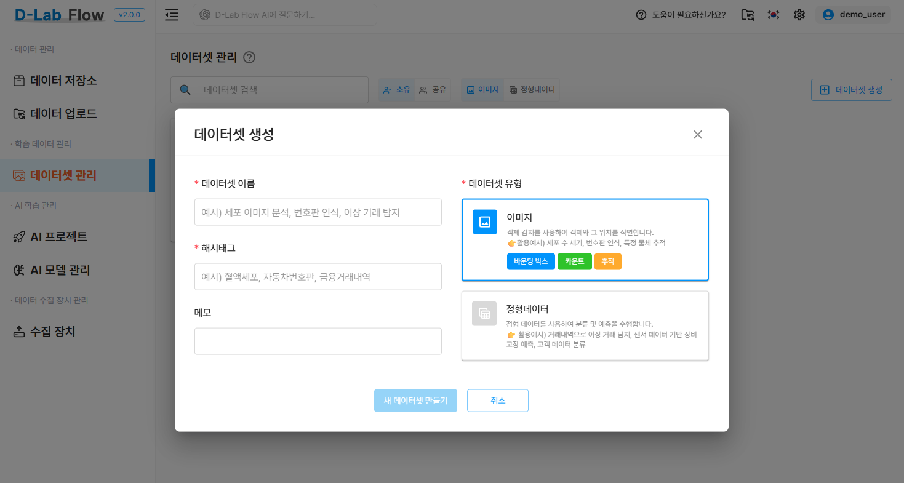Select the 정형데이터 dataset type card
The width and height of the screenshot is (904, 483).
pos(585,325)
